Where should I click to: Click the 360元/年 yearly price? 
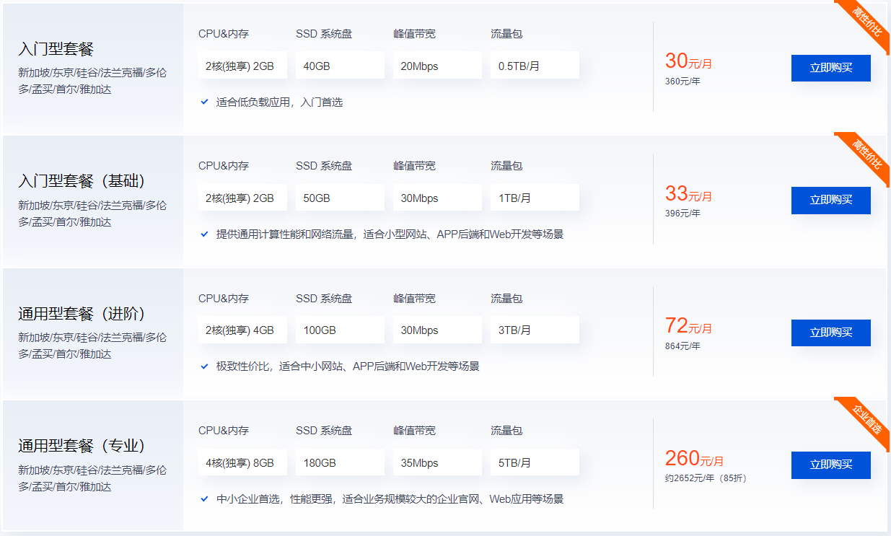coord(682,81)
